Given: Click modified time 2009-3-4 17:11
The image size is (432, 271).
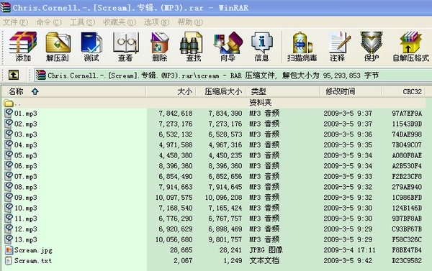Looking at the screenshot, I should pyautogui.click(x=349, y=250).
